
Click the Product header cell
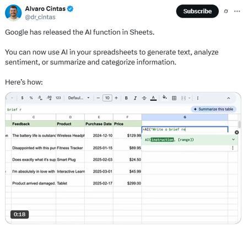pyautogui.click(x=71, y=124)
